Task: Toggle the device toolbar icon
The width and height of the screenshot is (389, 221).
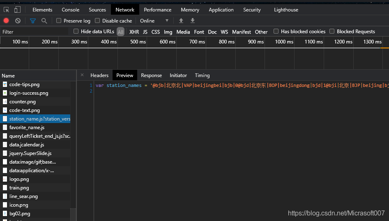Action: click(17, 10)
